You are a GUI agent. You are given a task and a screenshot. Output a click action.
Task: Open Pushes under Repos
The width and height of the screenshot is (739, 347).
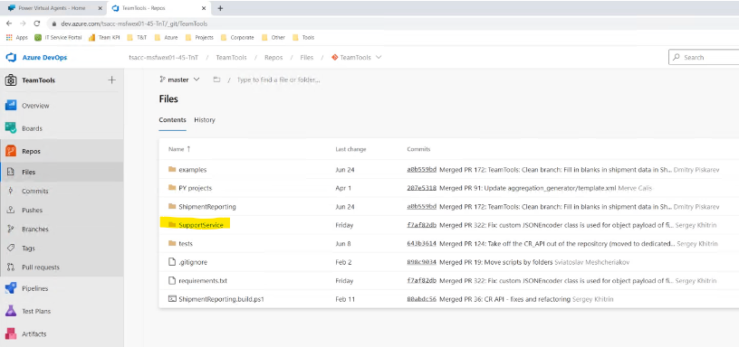click(62, 211)
